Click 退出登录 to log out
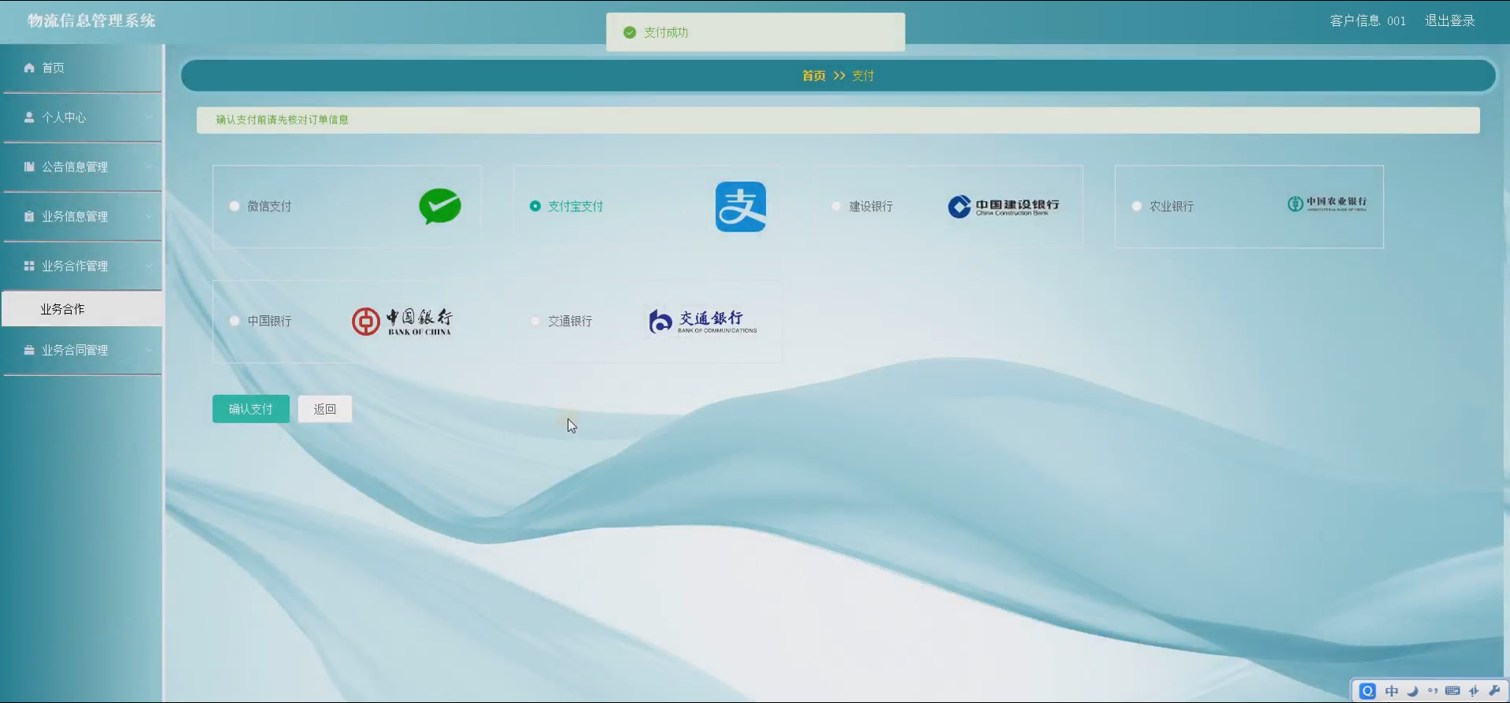Image resolution: width=1510 pixels, height=703 pixels. coord(1450,20)
